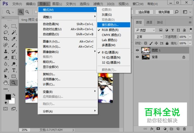Image resolution: width=194 pixels, height=133 pixels.
Task: Select the Type tool in toolbox
Action: pyautogui.click(x=14, y=70)
